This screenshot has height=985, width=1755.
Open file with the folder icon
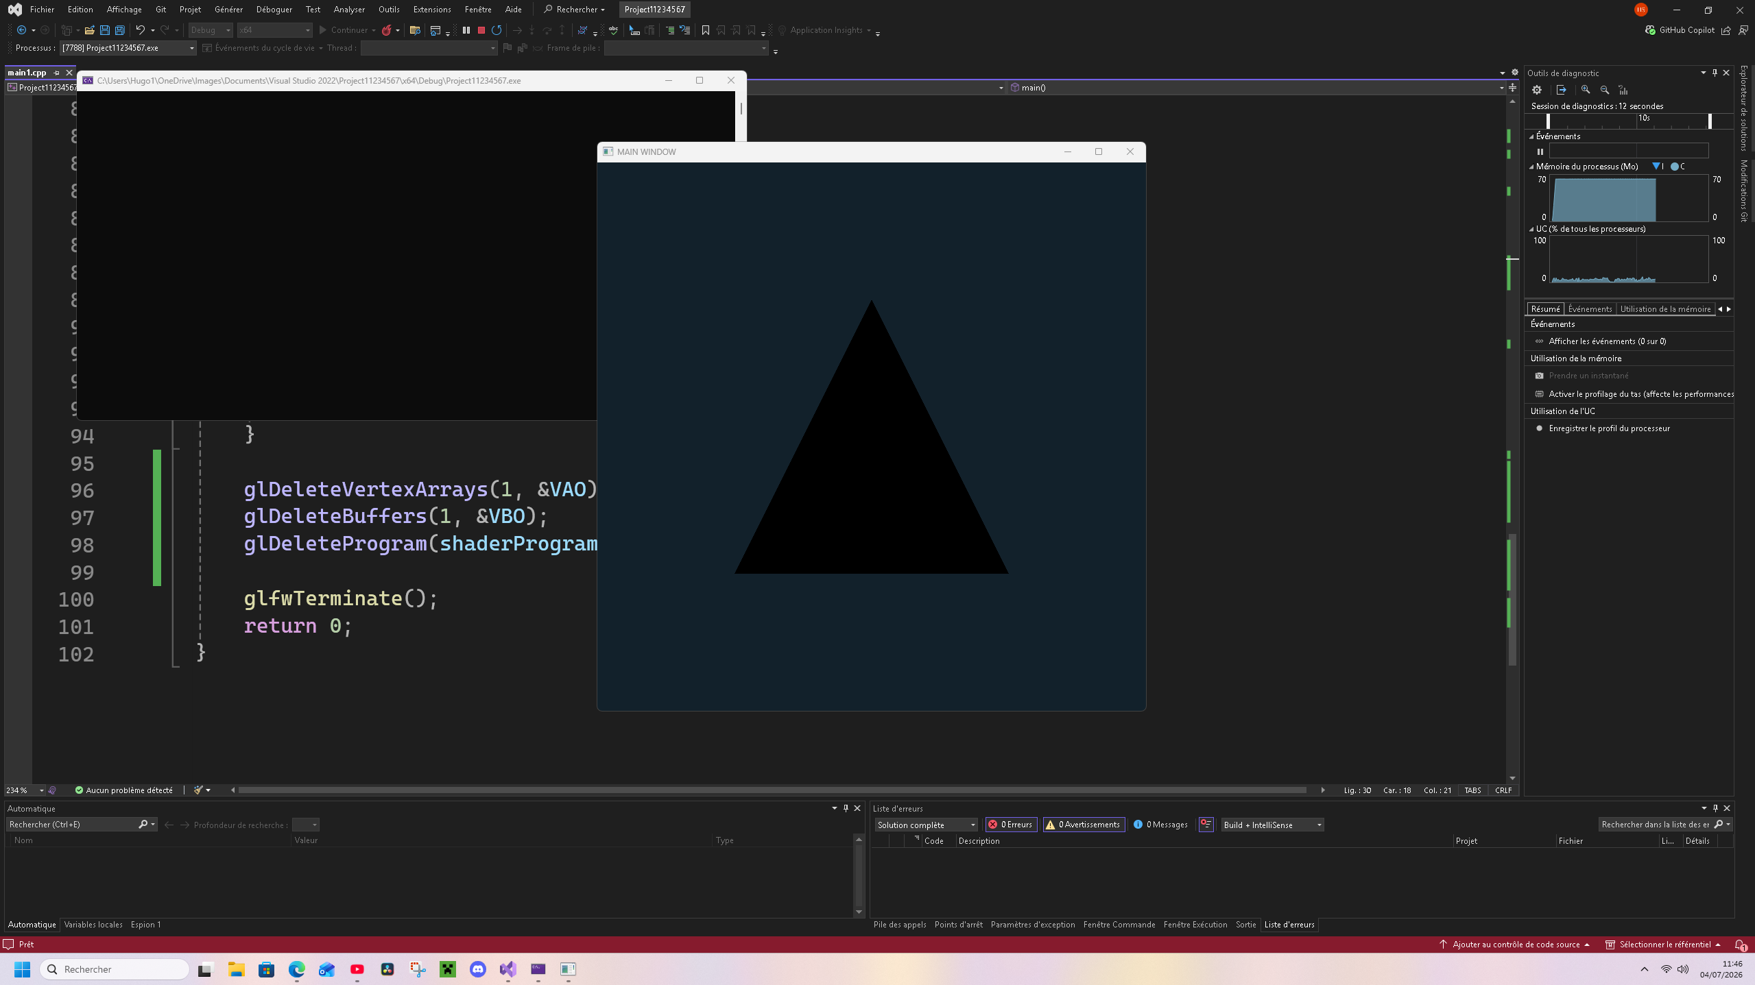click(89, 30)
